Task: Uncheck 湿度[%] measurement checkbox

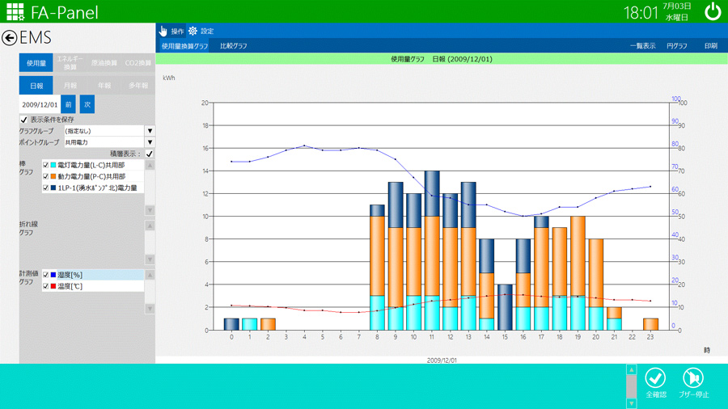Action: 45,275
